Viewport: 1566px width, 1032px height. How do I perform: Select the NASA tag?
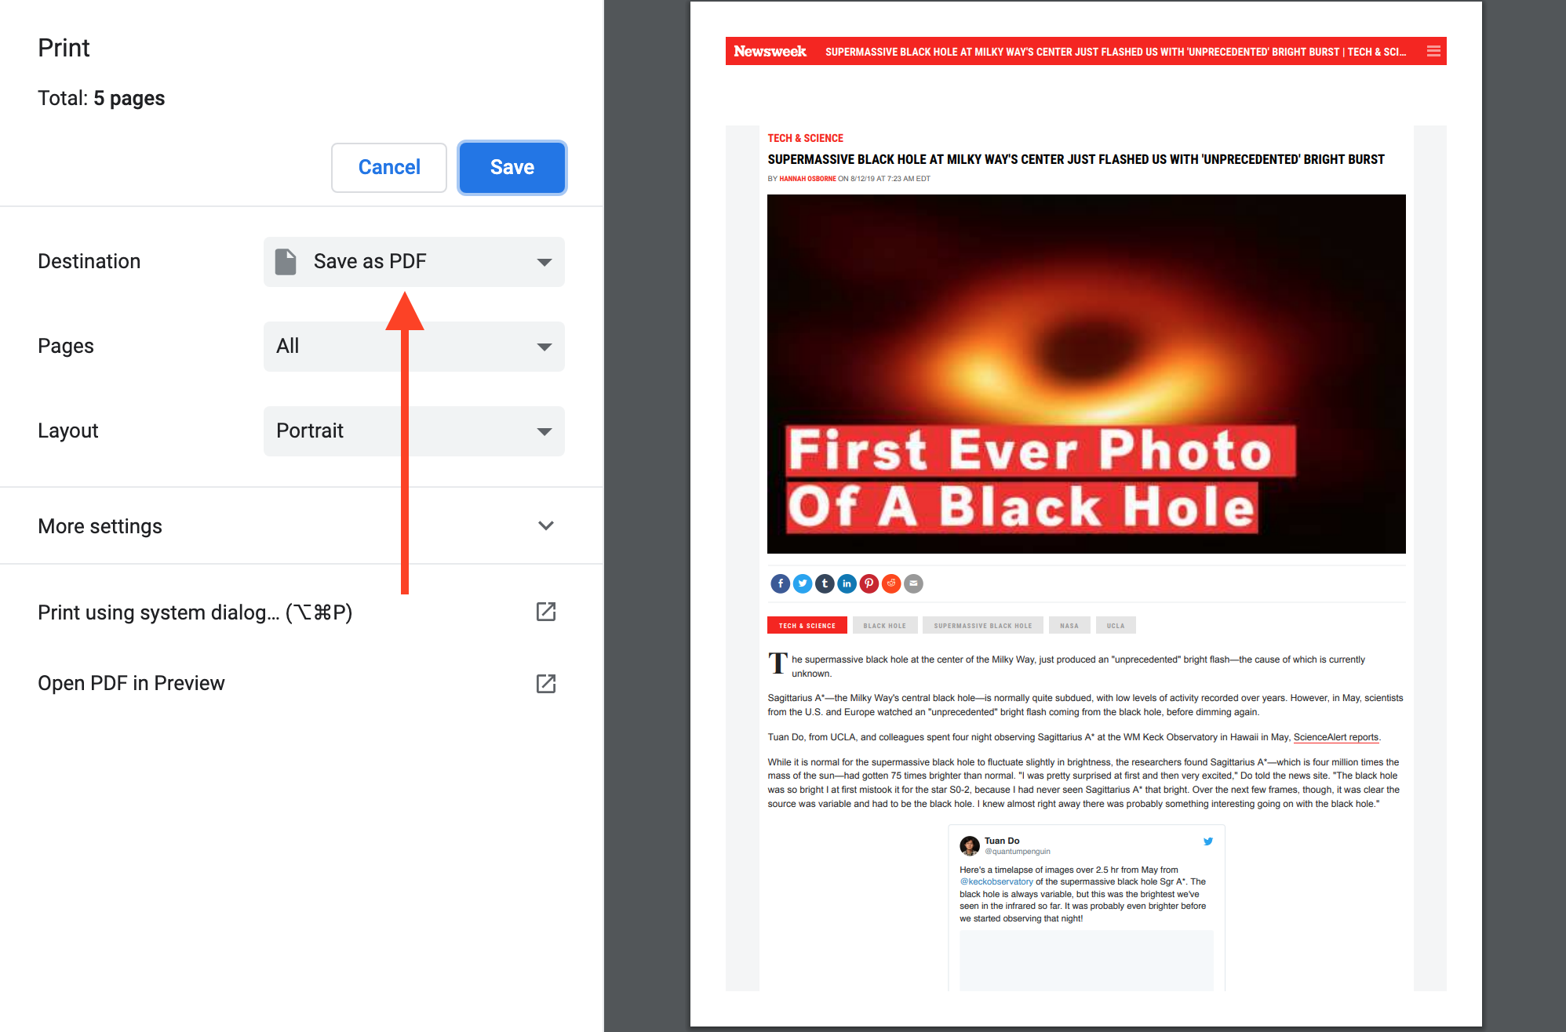(x=1069, y=626)
